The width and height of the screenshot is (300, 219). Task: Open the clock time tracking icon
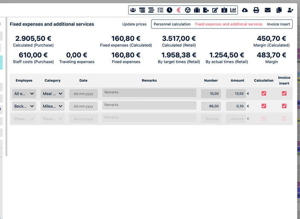[x=170, y=10]
